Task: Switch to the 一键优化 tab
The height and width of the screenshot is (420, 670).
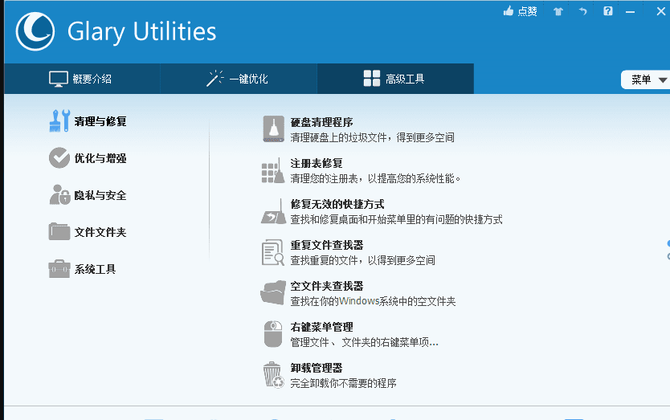Action: click(x=238, y=79)
